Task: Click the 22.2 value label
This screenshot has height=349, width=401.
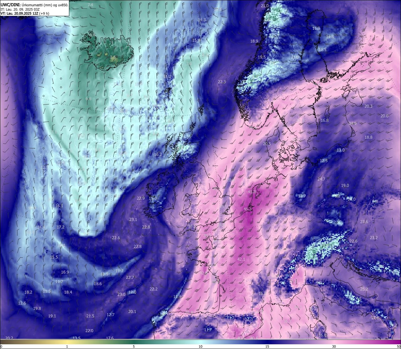Action: [x=154, y=289]
